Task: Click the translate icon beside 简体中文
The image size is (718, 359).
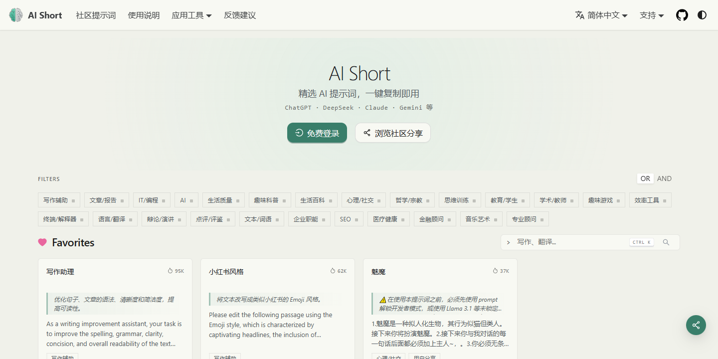Action: pos(579,15)
